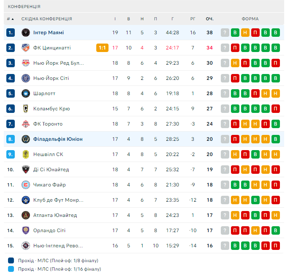Sort standings by РГ goal difference header
The height and width of the screenshot is (274, 285).
click(x=193, y=19)
